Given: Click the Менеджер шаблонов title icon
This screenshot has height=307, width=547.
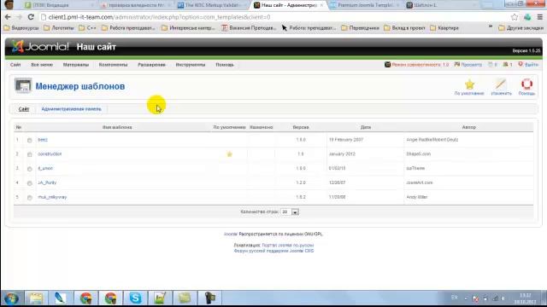Looking at the screenshot, I should click(23, 85).
